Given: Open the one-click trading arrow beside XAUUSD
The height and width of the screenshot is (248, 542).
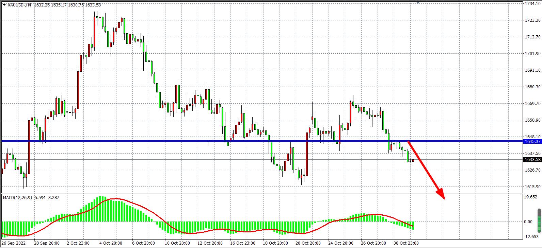Looking at the screenshot, I should click(x=4, y=5).
